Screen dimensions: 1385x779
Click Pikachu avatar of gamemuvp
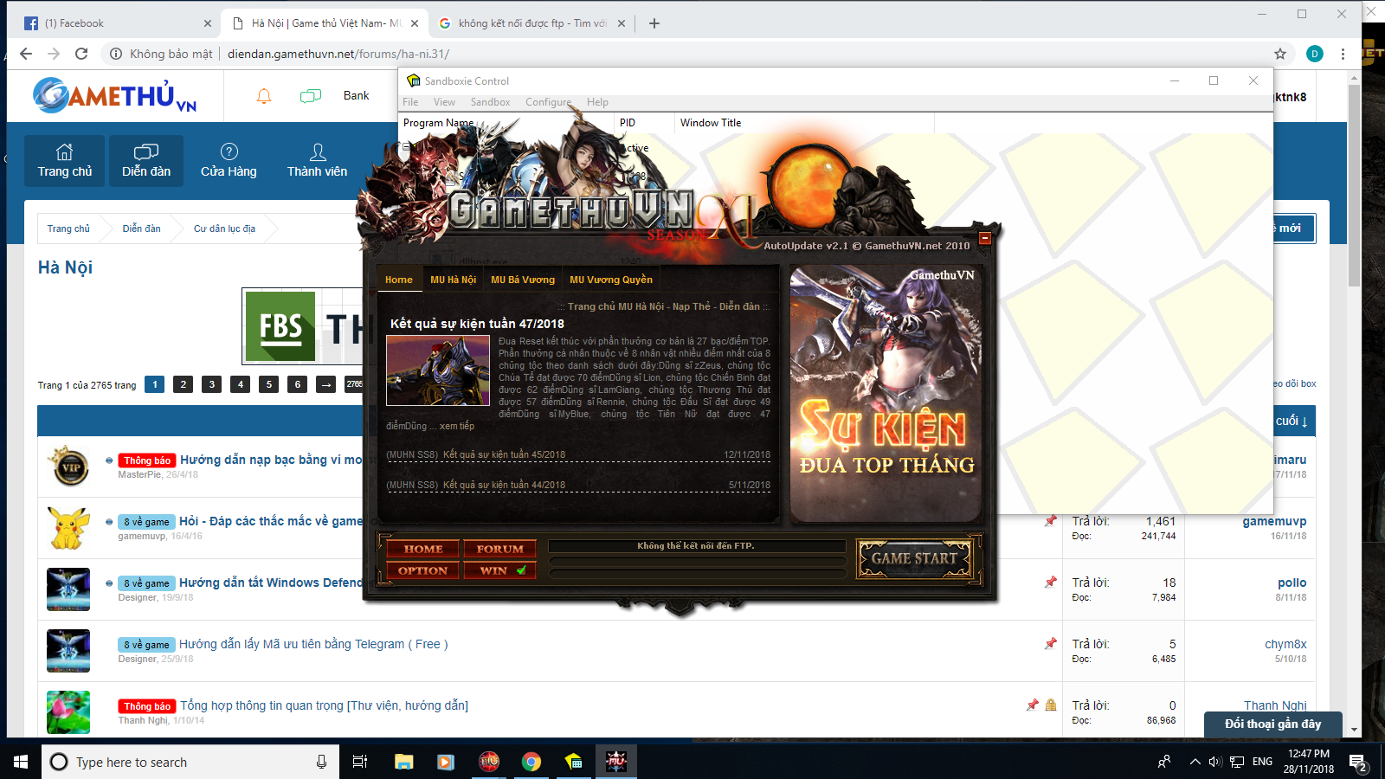point(68,528)
